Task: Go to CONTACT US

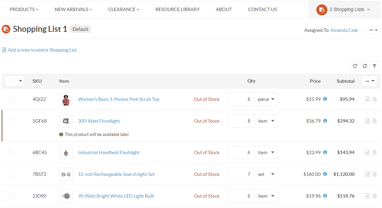Action: click(262, 9)
